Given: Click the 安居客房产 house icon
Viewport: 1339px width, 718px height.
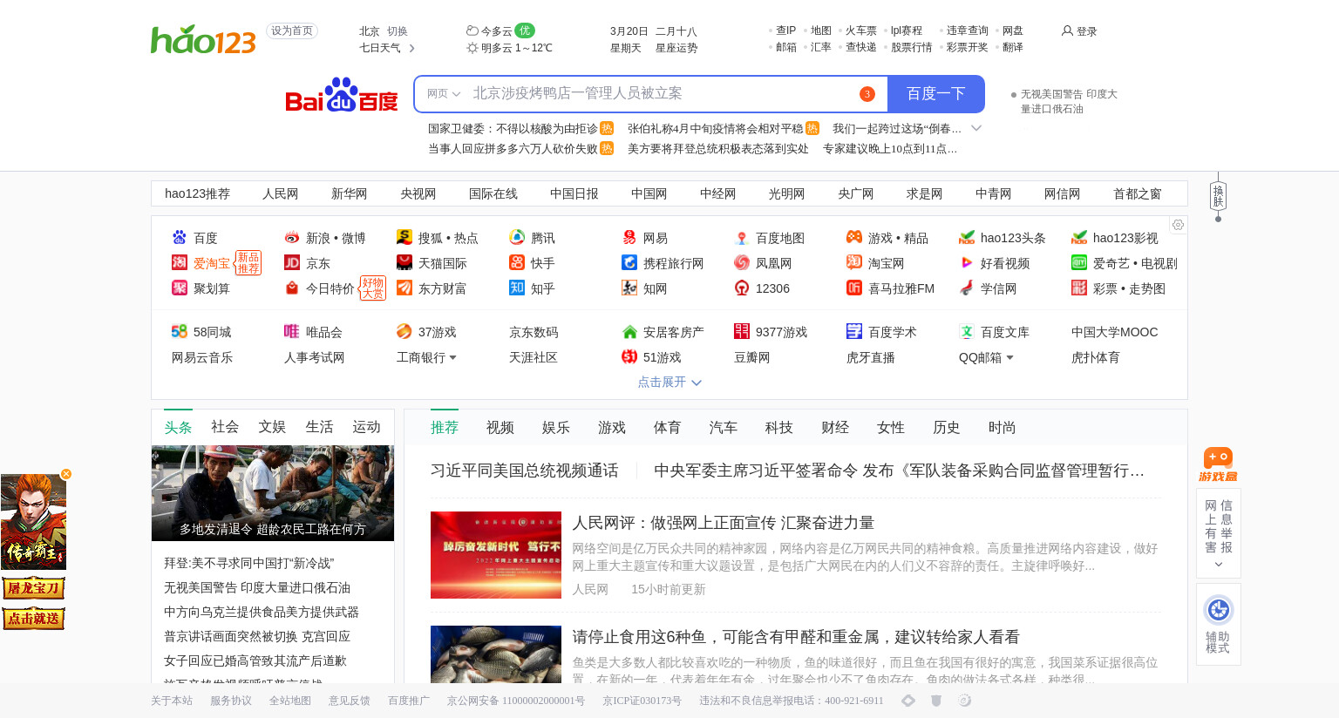Looking at the screenshot, I should tap(629, 331).
